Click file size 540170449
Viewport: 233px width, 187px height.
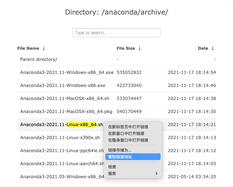129,112
